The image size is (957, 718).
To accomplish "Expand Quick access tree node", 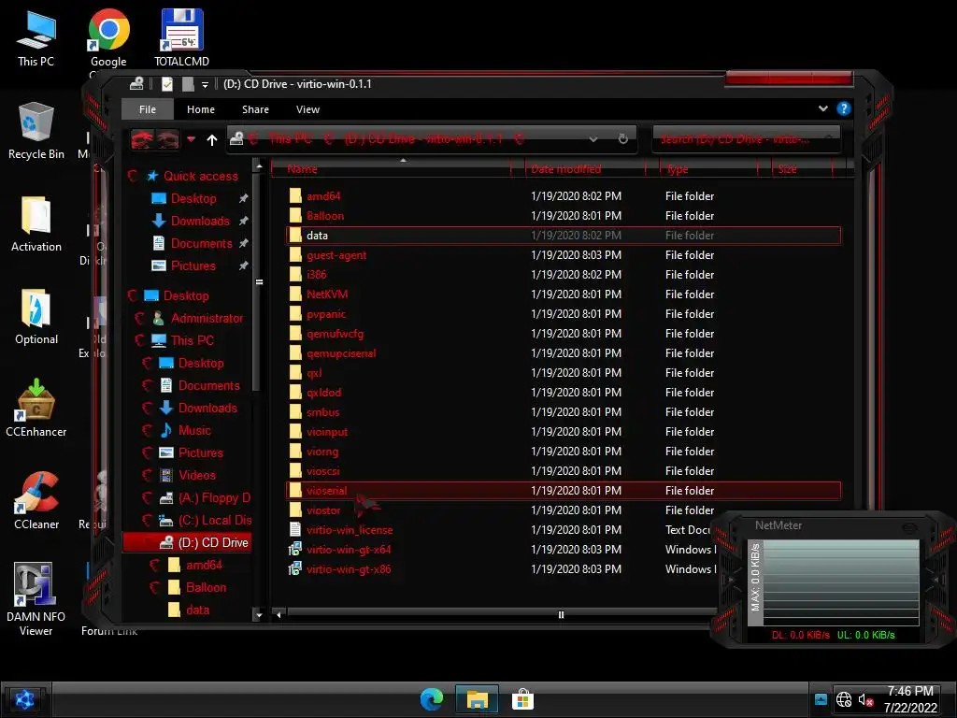I will coord(133,176).
